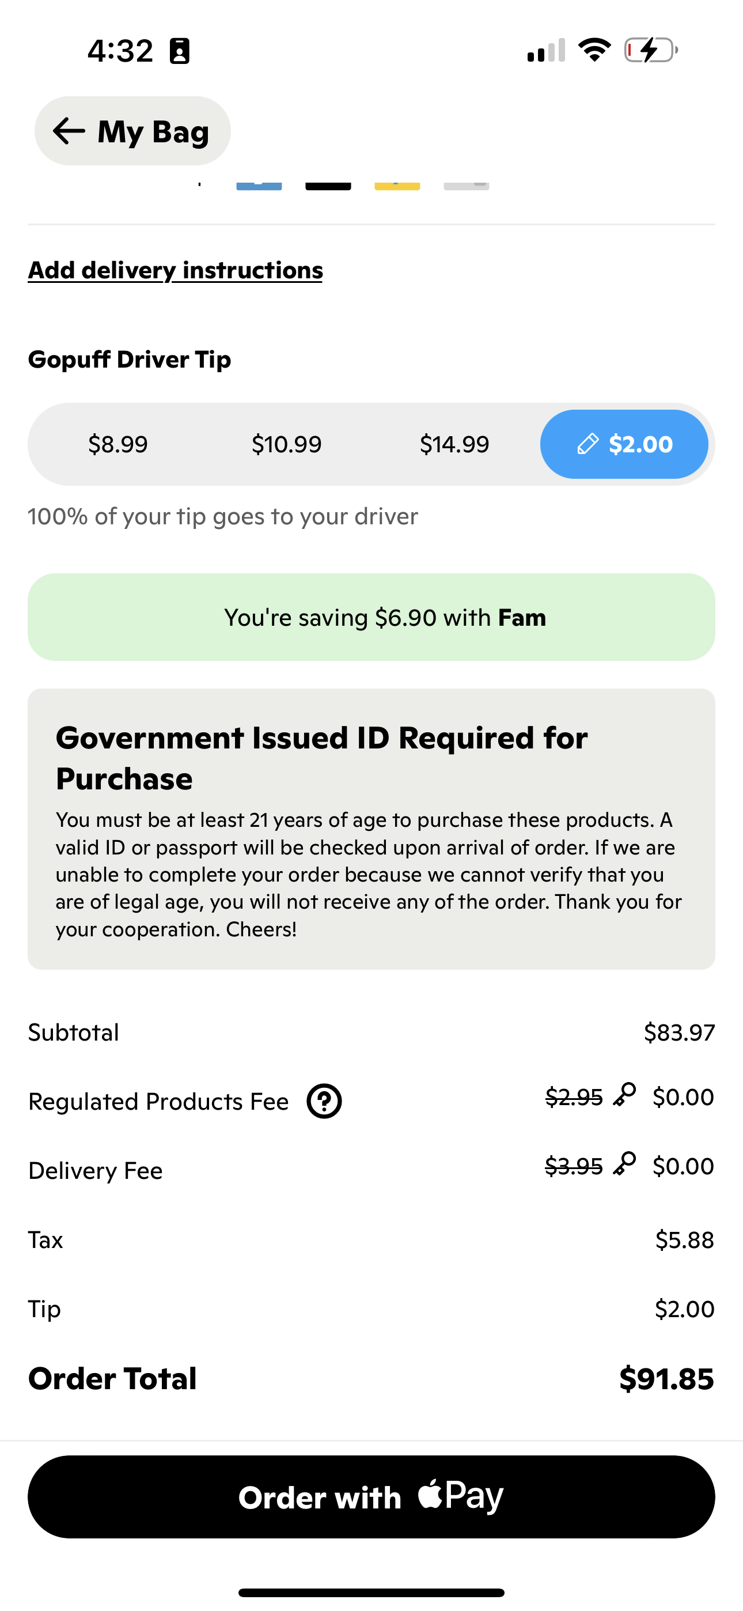Select the $8.99 driver tip option

tap(120, 444)
